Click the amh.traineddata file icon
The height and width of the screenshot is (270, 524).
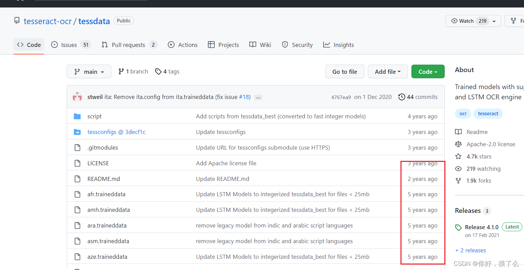pos(77,210)
